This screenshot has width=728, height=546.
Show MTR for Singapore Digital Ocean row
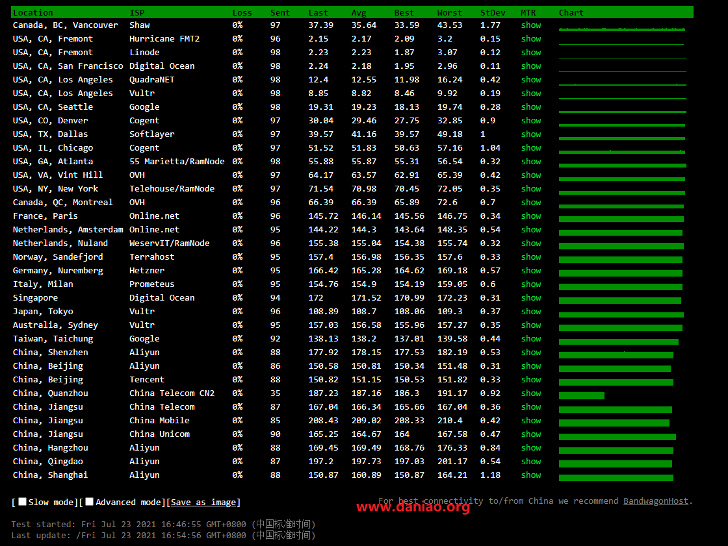(x=530, y=298)
